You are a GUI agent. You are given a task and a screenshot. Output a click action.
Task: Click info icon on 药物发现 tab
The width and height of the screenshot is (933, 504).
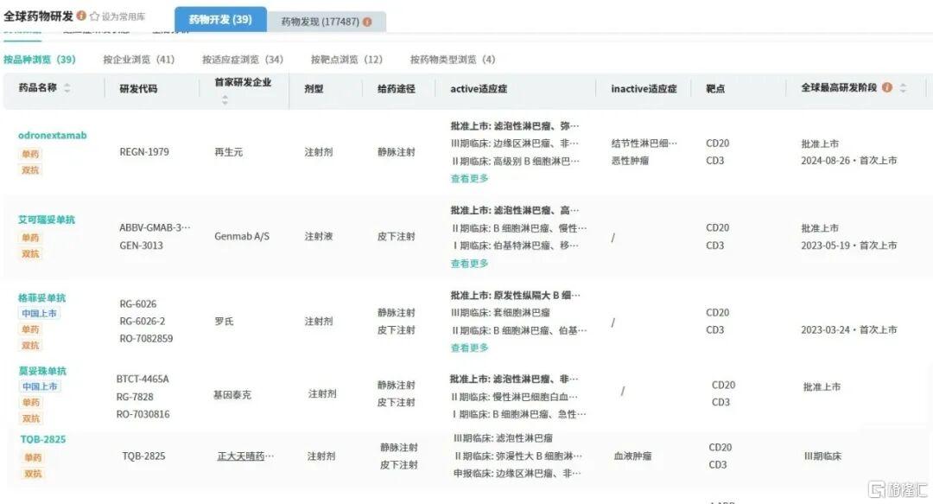point(367,22)
